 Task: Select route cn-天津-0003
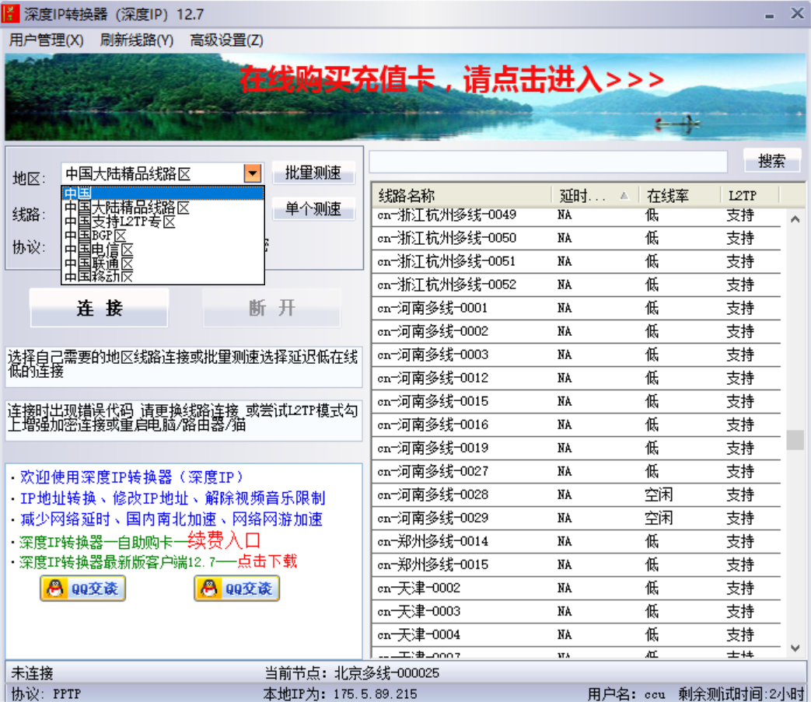coord(576,611)
